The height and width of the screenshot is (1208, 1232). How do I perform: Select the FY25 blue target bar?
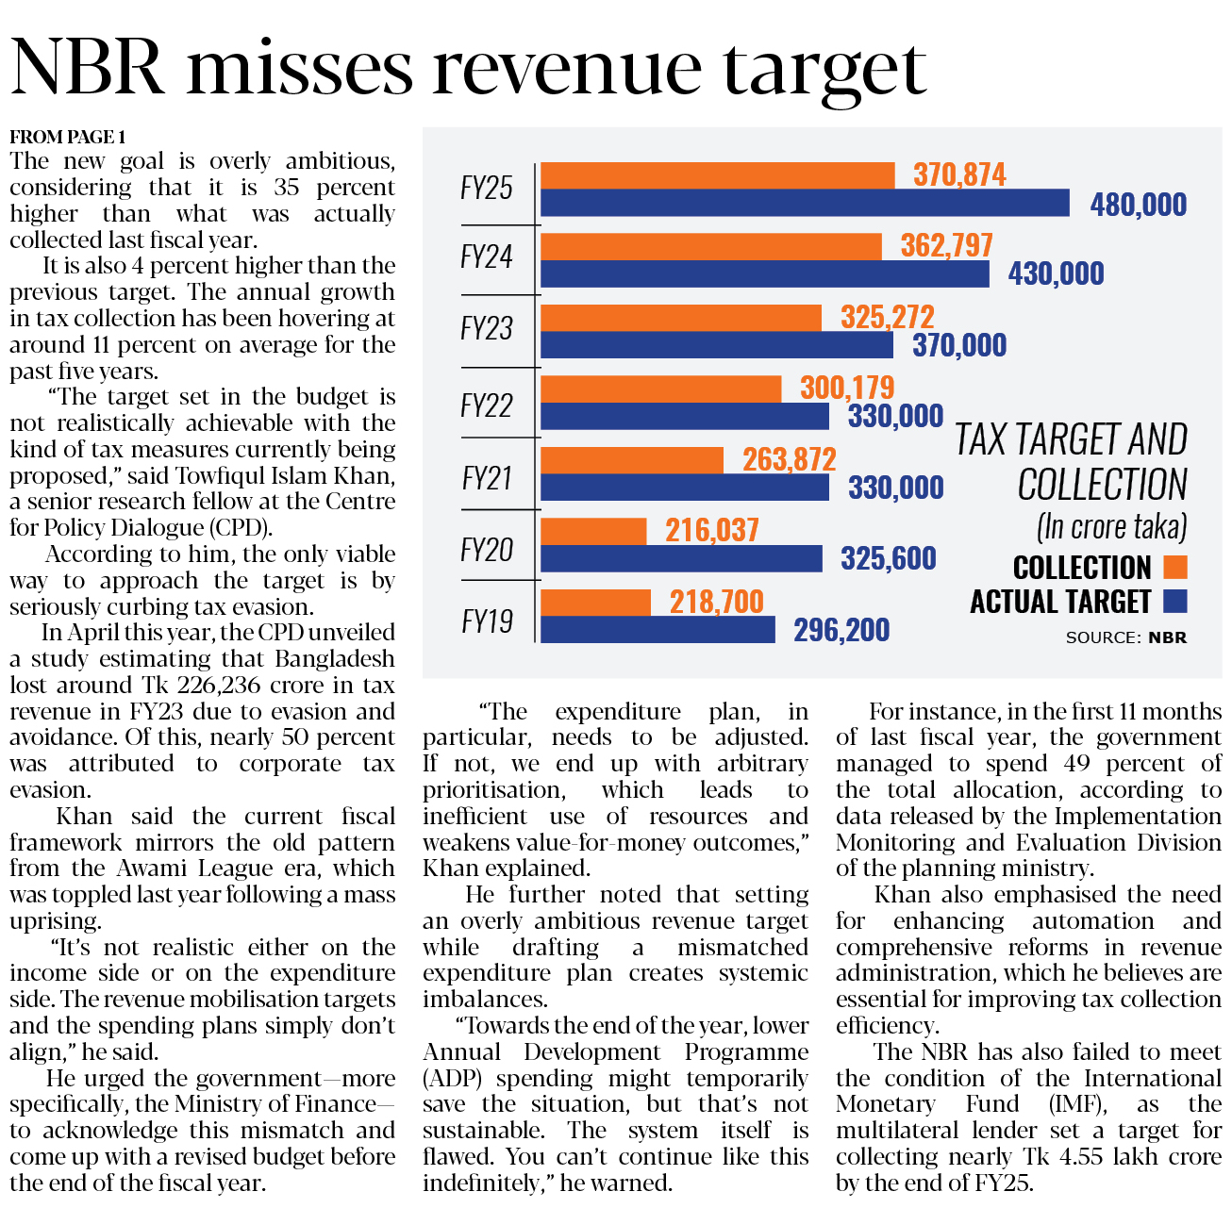coord(805,204)
